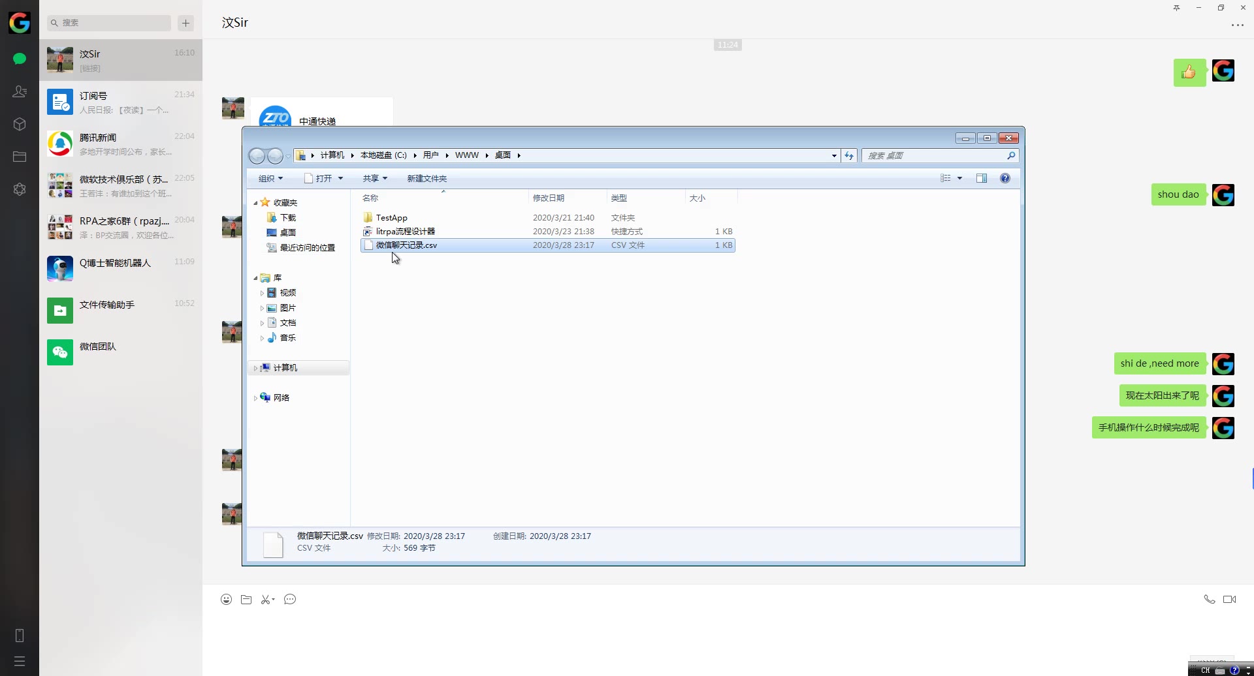The height and width of the screenshot is (676, 1254).
Task: Click the 打开 button in Explorer toolbar
Action: pyautogui.click(x=318, y=178)
